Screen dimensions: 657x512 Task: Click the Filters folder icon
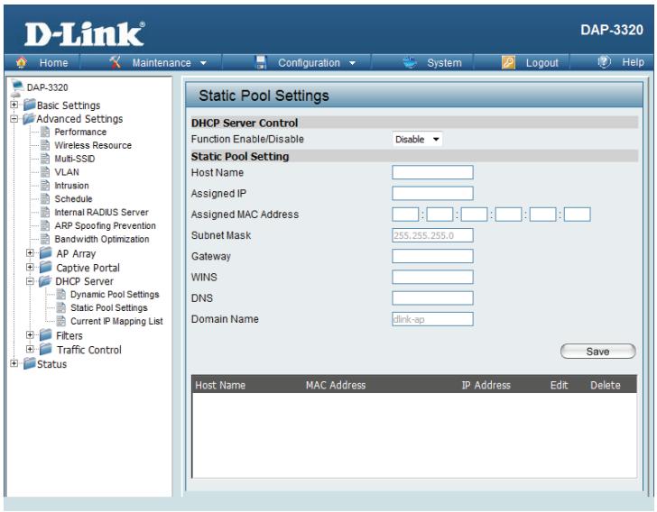click(46, 335)
